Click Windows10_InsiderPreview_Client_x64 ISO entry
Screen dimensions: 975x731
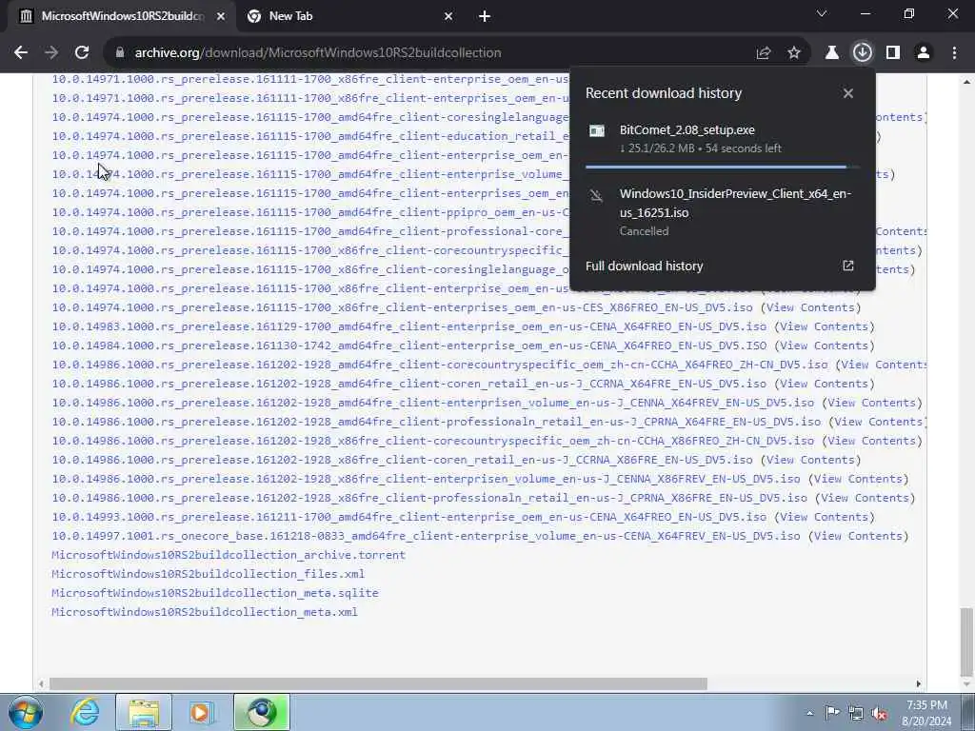pyautogui.click(x=723, y=212)
